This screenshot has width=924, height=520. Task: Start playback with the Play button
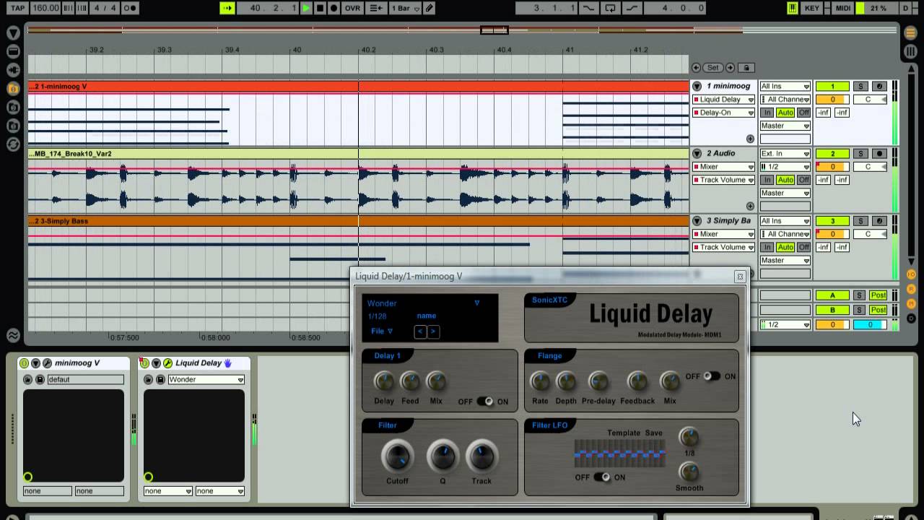click(306, 8)
